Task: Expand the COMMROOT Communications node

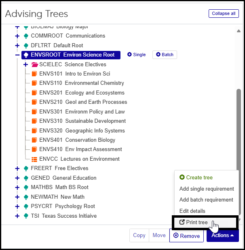Action: coord(17,36)
